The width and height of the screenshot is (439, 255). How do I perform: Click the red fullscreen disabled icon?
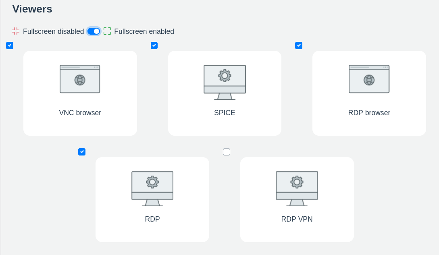coord(16,31)
